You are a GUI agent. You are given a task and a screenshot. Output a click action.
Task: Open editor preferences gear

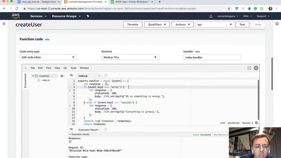(x=256, y=68)
